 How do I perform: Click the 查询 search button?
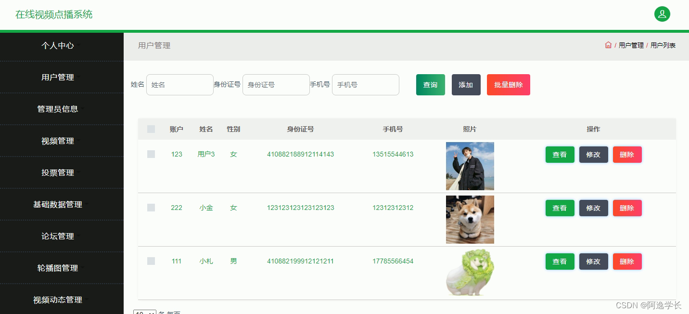431,85
